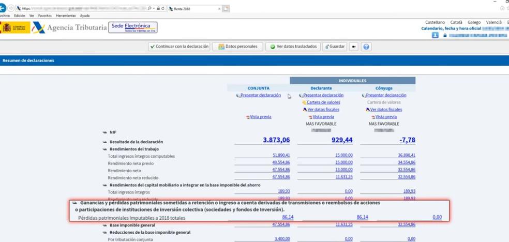Close the Renta 2018 tab
The width and height of the screenshot is (509, 242).
pos(220,9)
